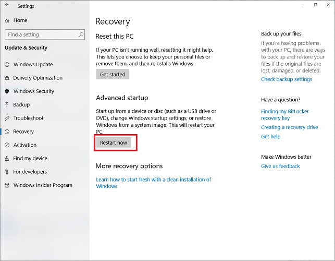Follow the Creating a recovery drive link

coord(289,127)
